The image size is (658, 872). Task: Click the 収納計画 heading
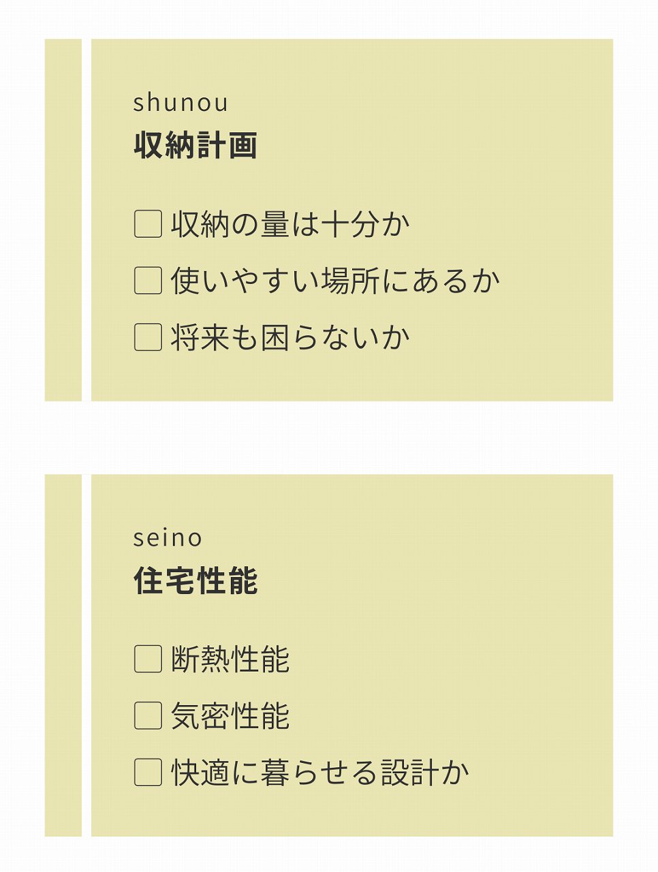point(195,146)
